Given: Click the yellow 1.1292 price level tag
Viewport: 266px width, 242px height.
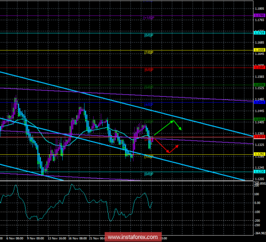Looking at the screenshot, I should pyautogui.click(x=260, y=154).
